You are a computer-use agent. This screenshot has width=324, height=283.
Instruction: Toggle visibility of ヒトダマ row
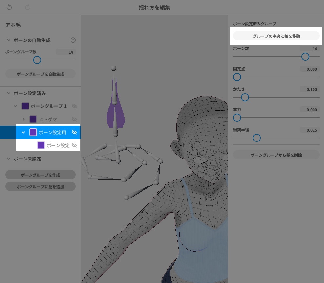74,119
